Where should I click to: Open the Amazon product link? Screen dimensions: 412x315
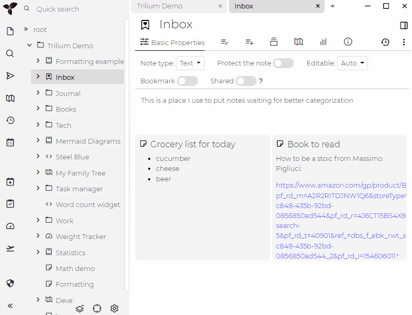pyautogui.click(x=341, y=185)
